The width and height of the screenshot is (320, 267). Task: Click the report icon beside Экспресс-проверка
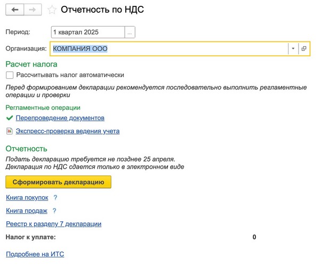[9, 131]
